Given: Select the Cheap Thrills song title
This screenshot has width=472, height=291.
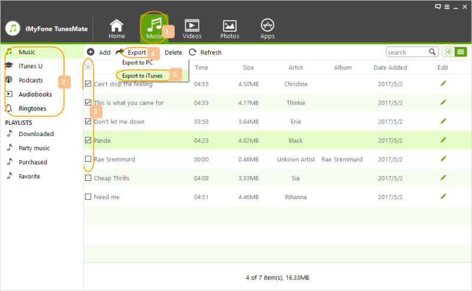Looking at the screenshot, I should tap(112, 178).
